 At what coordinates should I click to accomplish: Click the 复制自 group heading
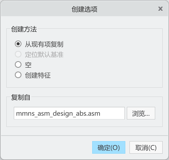[21, 97]
